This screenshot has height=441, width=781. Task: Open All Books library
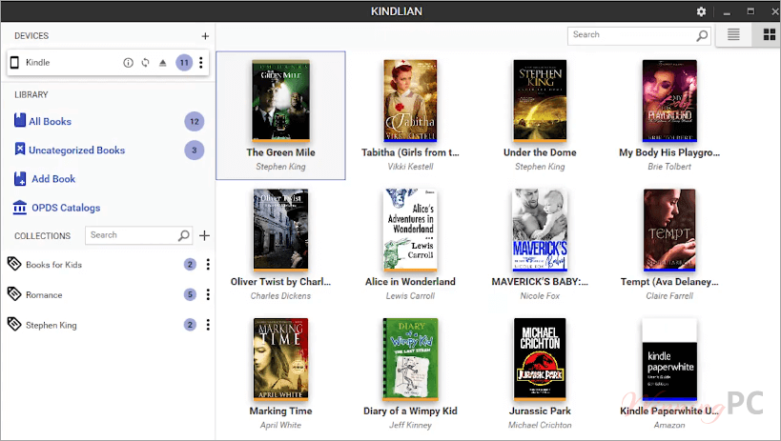coord(50,122)
